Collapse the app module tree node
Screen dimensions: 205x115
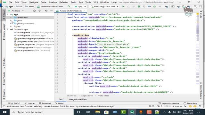[7, 14]
